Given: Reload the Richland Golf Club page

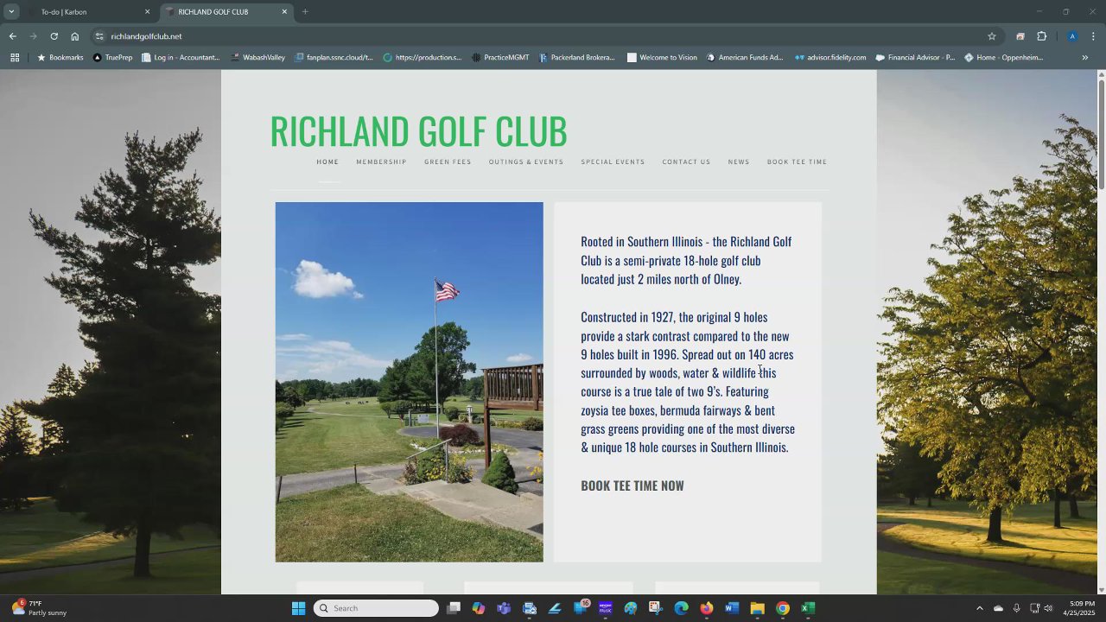Looking at the screenshot, I should (54, 36).
